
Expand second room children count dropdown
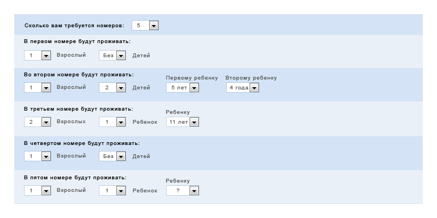(x=113, y=88)
